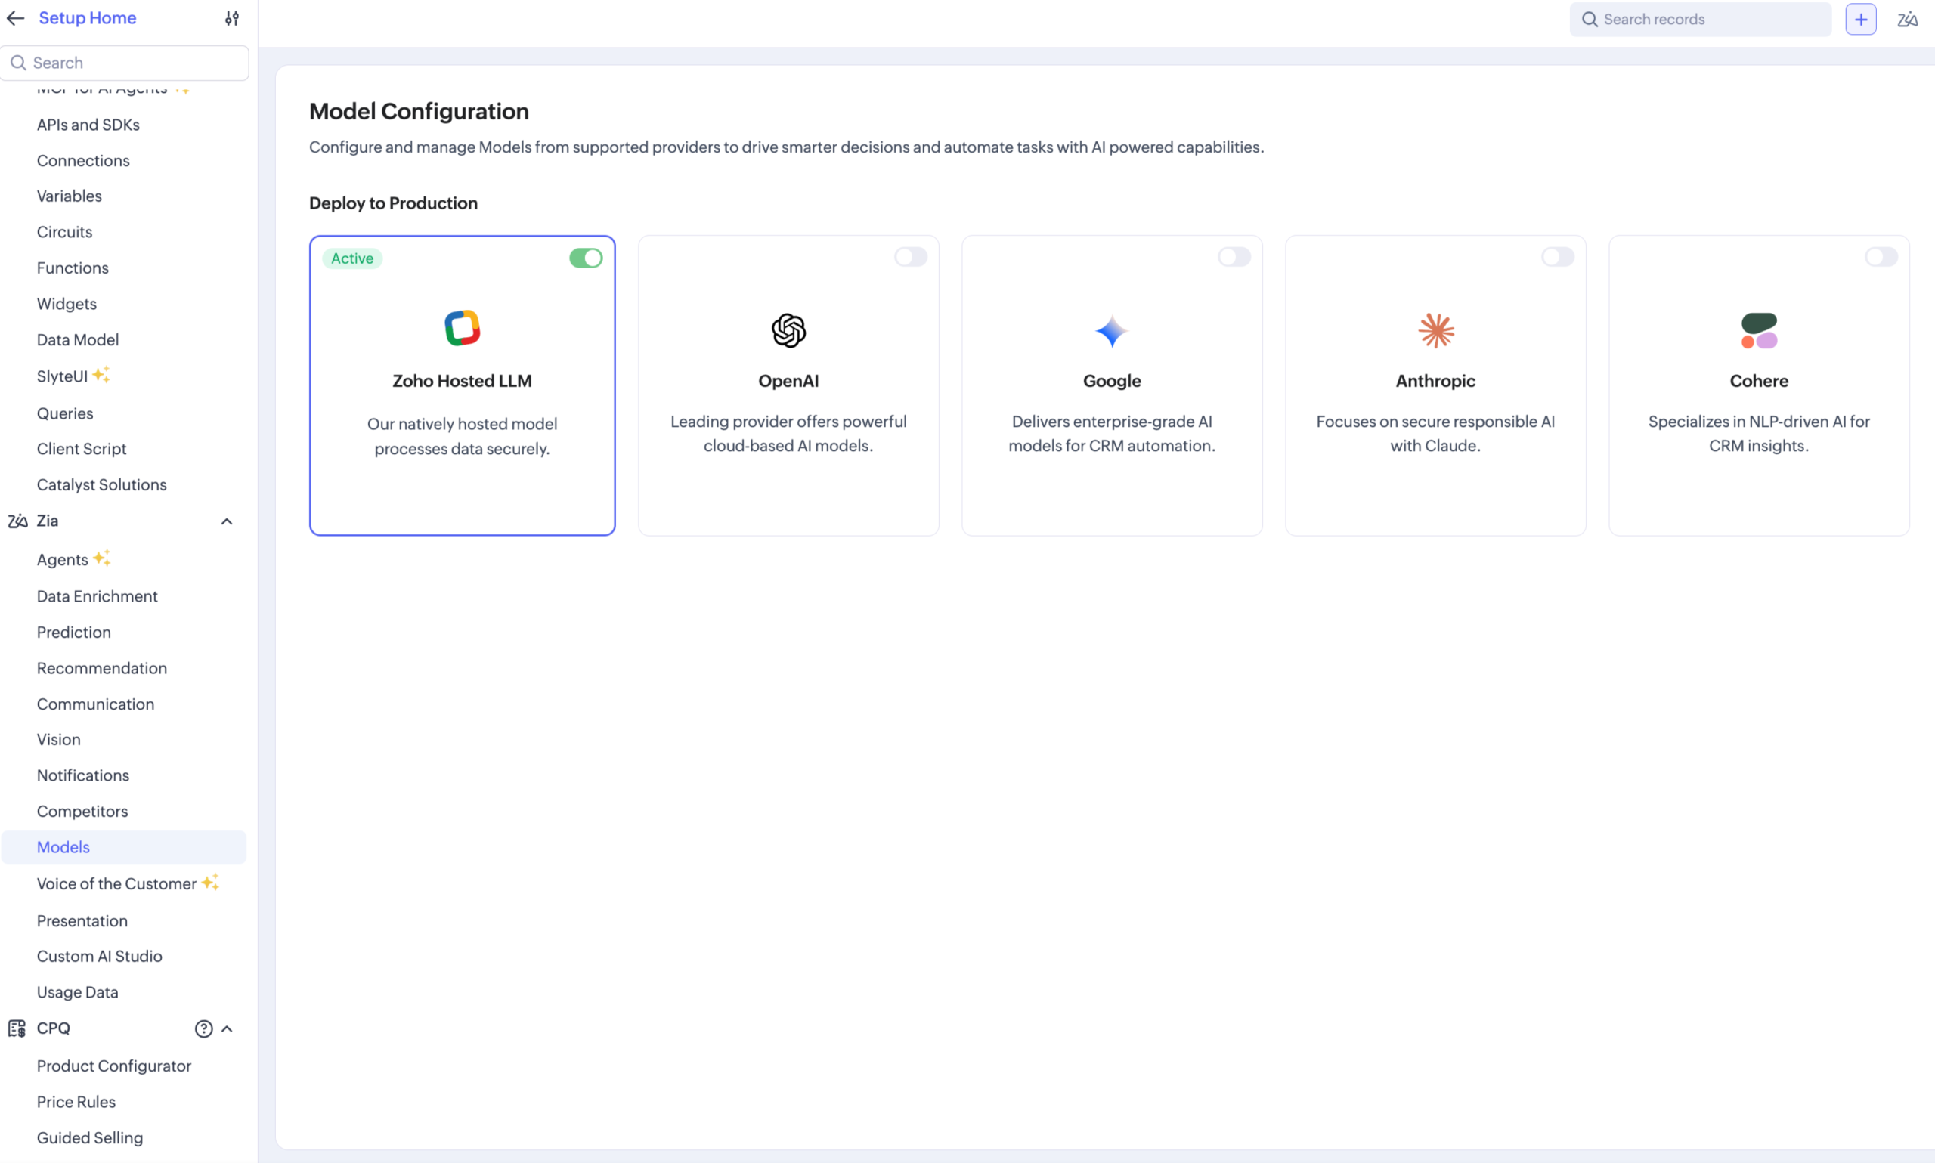Disable the Zoho Hosted LLM toggle

pos(586,258)
